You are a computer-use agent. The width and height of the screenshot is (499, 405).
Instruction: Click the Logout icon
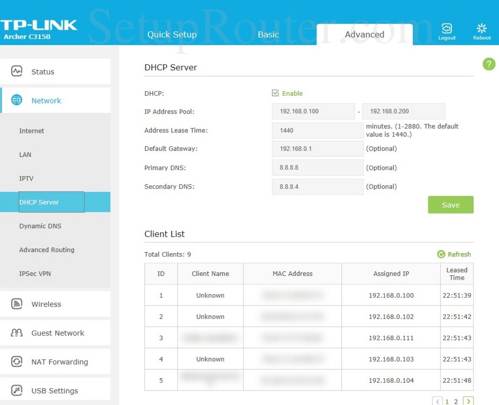447,28
